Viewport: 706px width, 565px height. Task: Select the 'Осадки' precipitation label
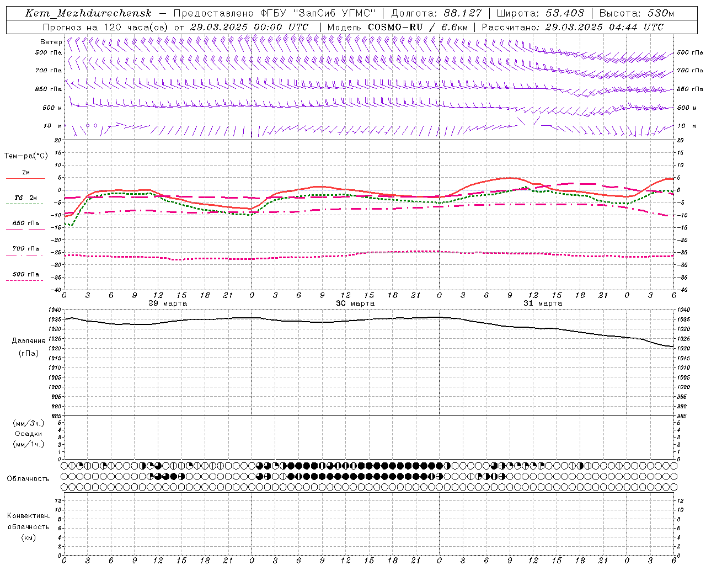pyautogui.click(x=29, y=434)
